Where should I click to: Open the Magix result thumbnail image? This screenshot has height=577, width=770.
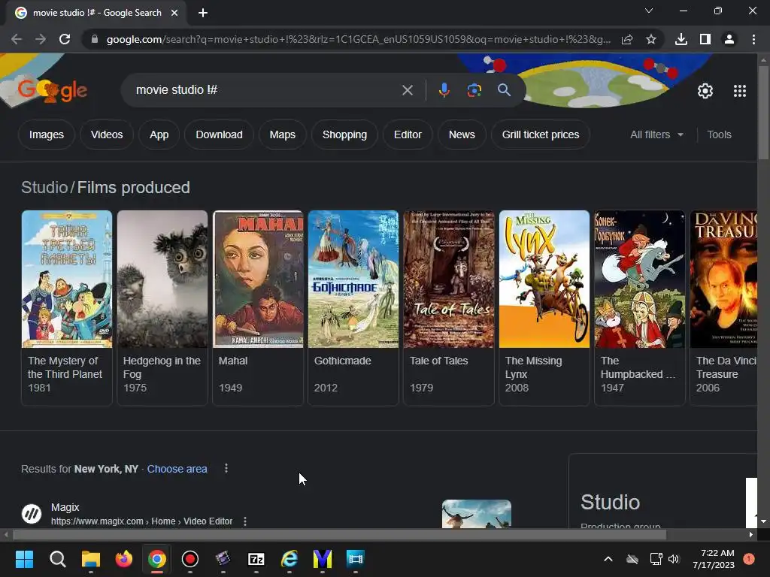tap(476, 514)
